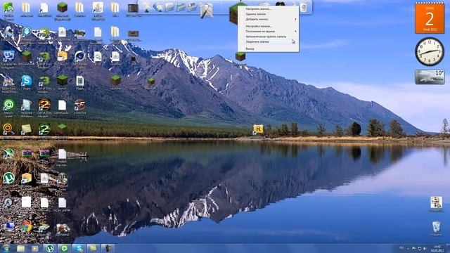Click the last running app in the taskbar

[x=108, y=248]
